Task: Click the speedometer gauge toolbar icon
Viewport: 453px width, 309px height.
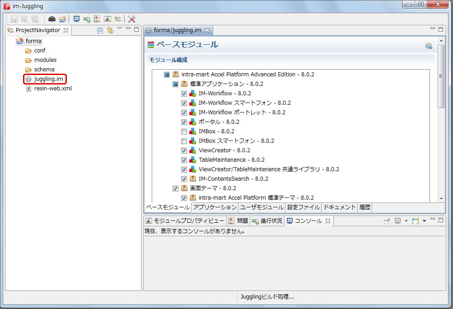Action: [x=52, y=19]
